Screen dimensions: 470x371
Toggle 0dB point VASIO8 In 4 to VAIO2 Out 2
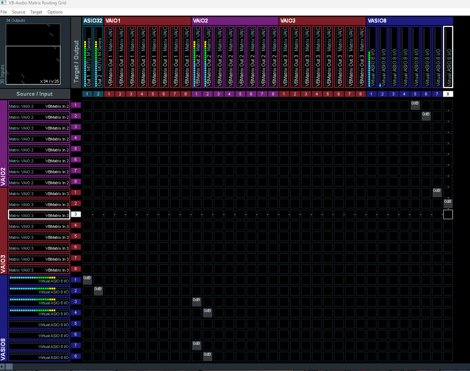click(208, 313)
